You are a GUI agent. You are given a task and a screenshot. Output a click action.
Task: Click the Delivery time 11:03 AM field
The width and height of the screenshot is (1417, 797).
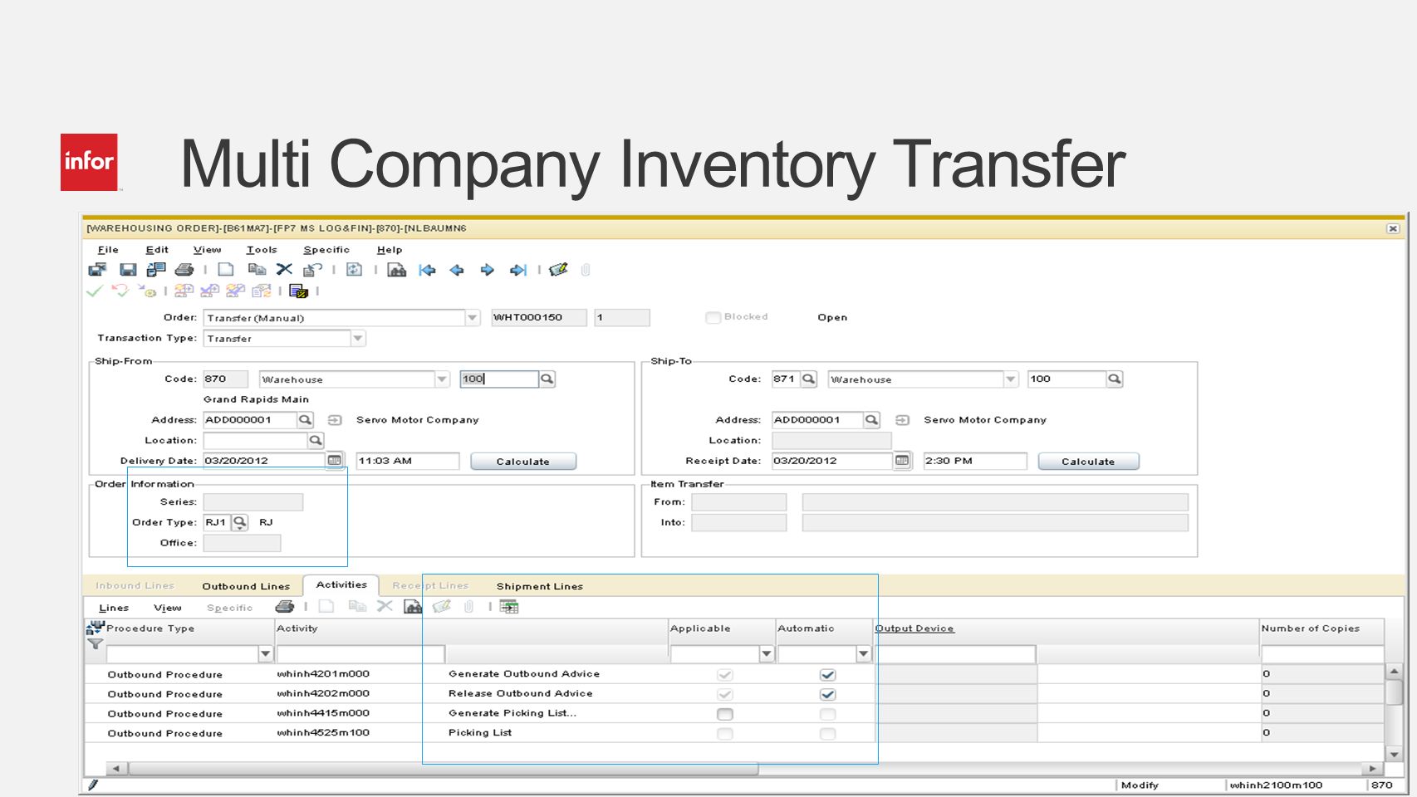(408, 461)
